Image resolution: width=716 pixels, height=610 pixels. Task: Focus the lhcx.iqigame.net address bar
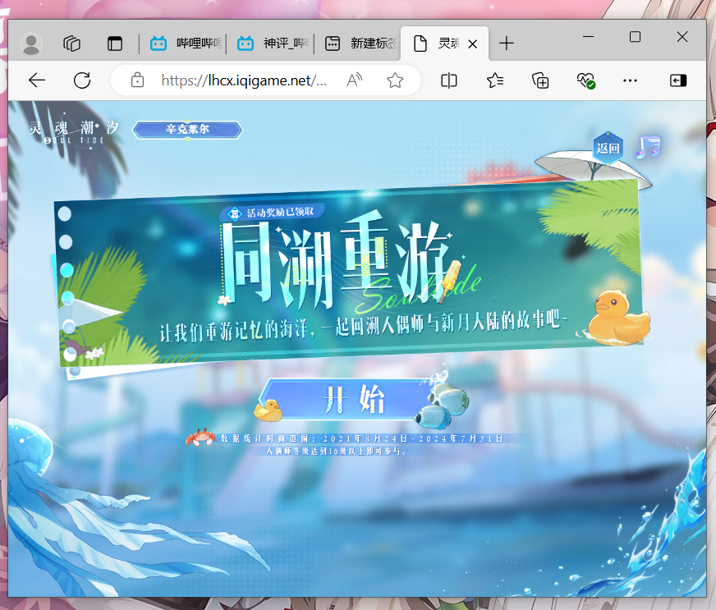pyautogui.click(x=244, y=80)
